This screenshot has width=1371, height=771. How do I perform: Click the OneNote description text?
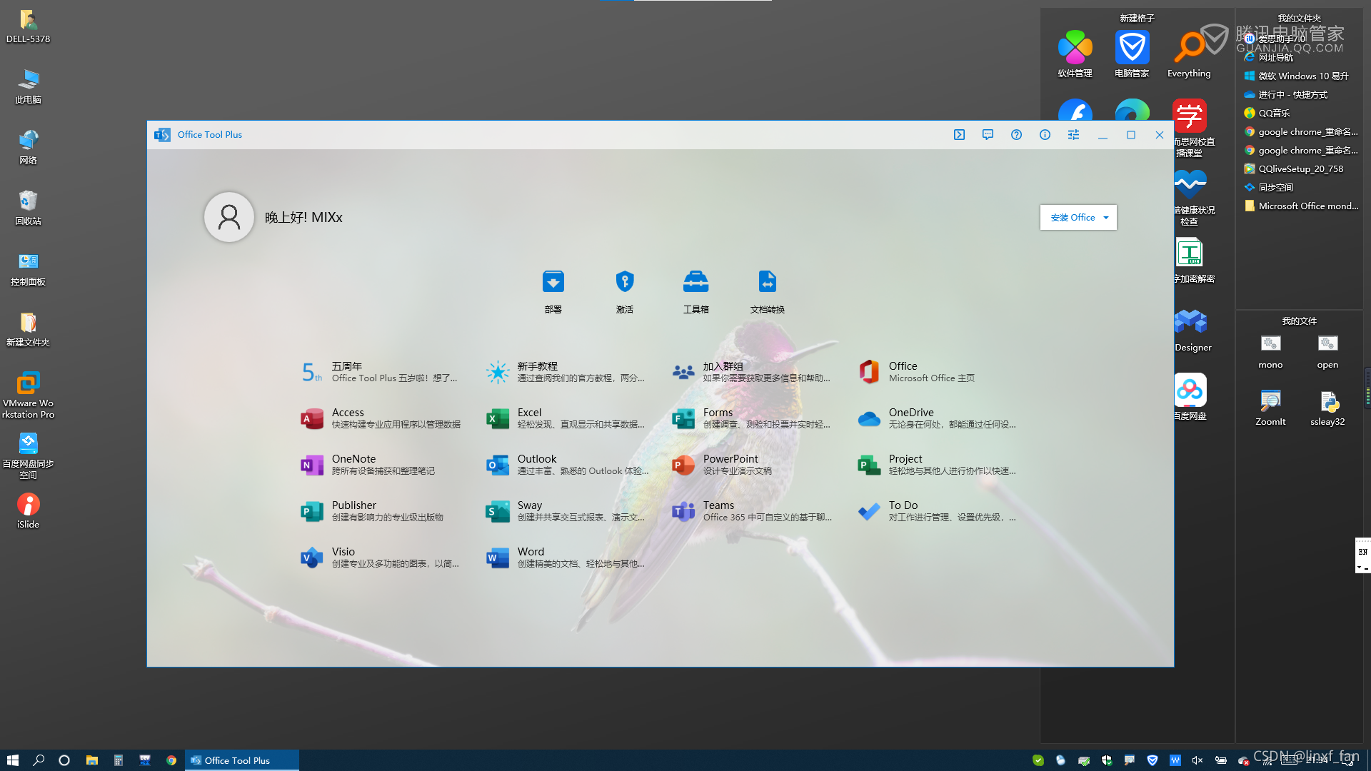383,471
